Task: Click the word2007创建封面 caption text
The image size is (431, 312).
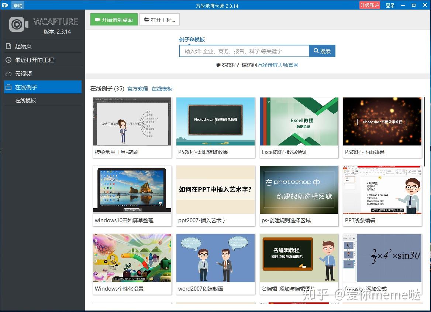Action: pyautogui.click(x=201, y=289)
